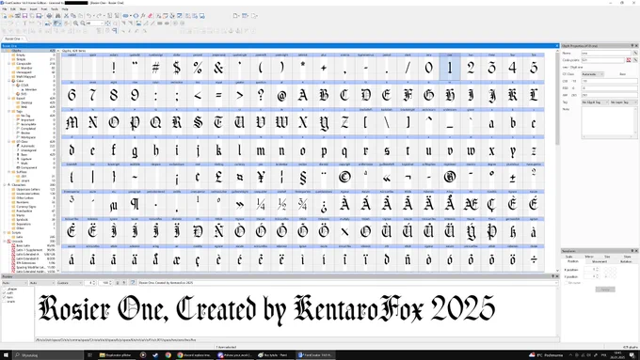Toggle the kern feature checkbox in Preview
This screenshot has height=360, width=640.
(x=5, y=297)
